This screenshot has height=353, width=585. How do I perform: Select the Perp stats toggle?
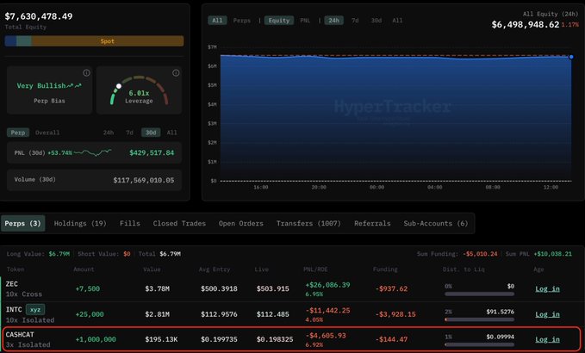point(18,133)
